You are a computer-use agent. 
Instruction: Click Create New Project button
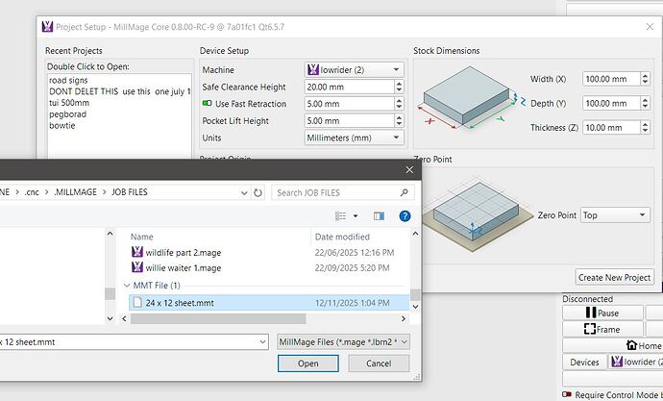pos(615,277)
